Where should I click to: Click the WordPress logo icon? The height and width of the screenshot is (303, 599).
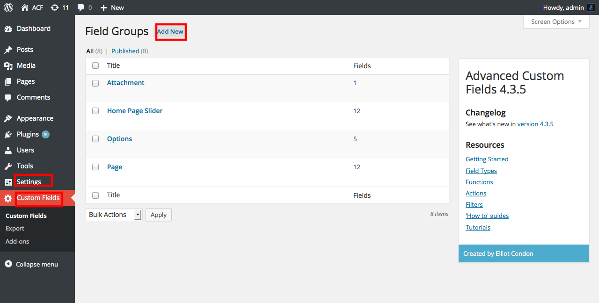8,7
